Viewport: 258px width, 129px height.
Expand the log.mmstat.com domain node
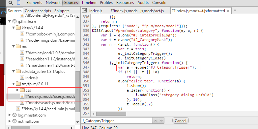point(10,115)
